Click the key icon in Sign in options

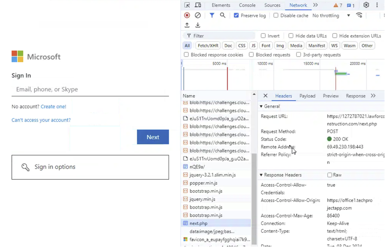[x=25, y=167]
